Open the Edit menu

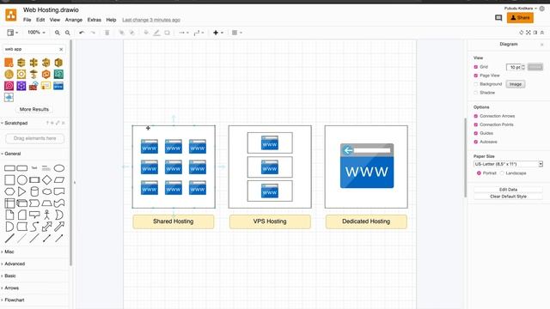click(x=40, y=20)
